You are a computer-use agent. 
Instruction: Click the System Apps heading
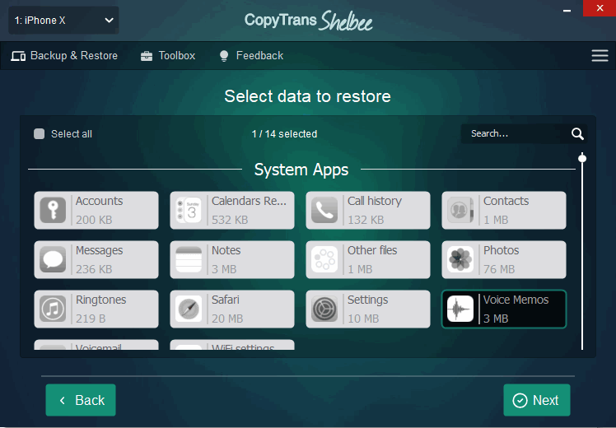[301, 170]
